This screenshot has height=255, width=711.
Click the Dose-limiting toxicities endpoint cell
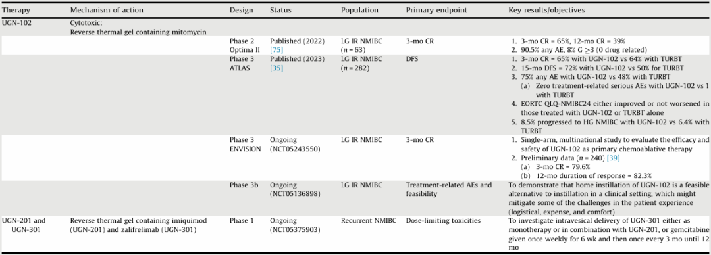click(x=443, y=221)
